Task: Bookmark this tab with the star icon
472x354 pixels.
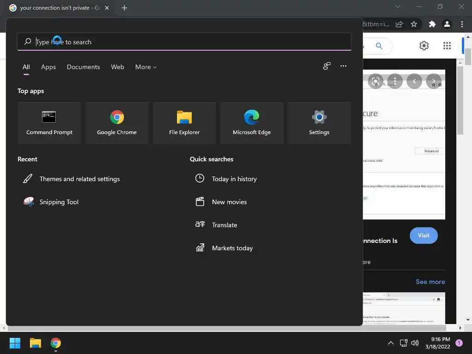Action: 414,24
